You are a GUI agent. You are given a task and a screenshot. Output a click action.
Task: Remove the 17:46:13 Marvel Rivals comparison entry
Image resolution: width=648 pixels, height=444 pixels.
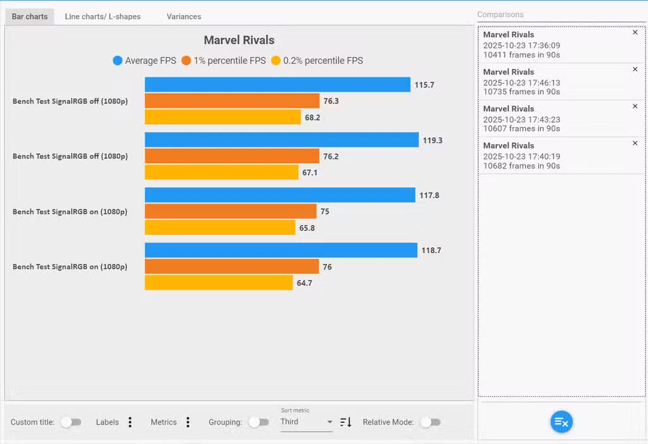click(635, 70)
